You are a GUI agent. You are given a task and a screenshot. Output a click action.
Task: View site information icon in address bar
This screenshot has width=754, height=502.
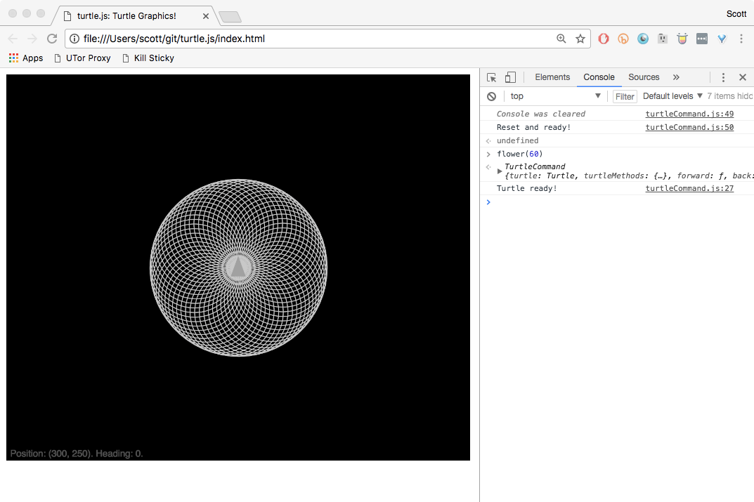[74, 39]
